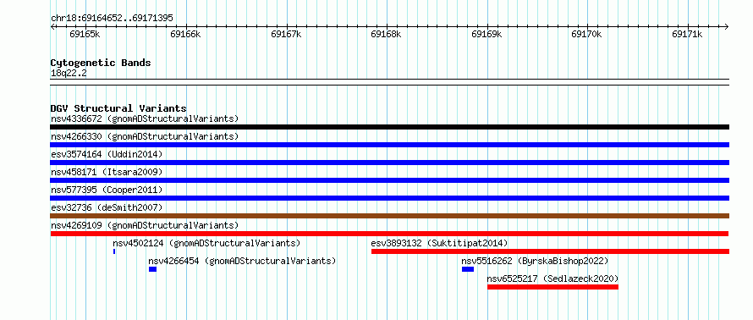Viewport: 753px width, 320px height.
Task: Click the 69171k ruler position
Action: tap(687, 34)
